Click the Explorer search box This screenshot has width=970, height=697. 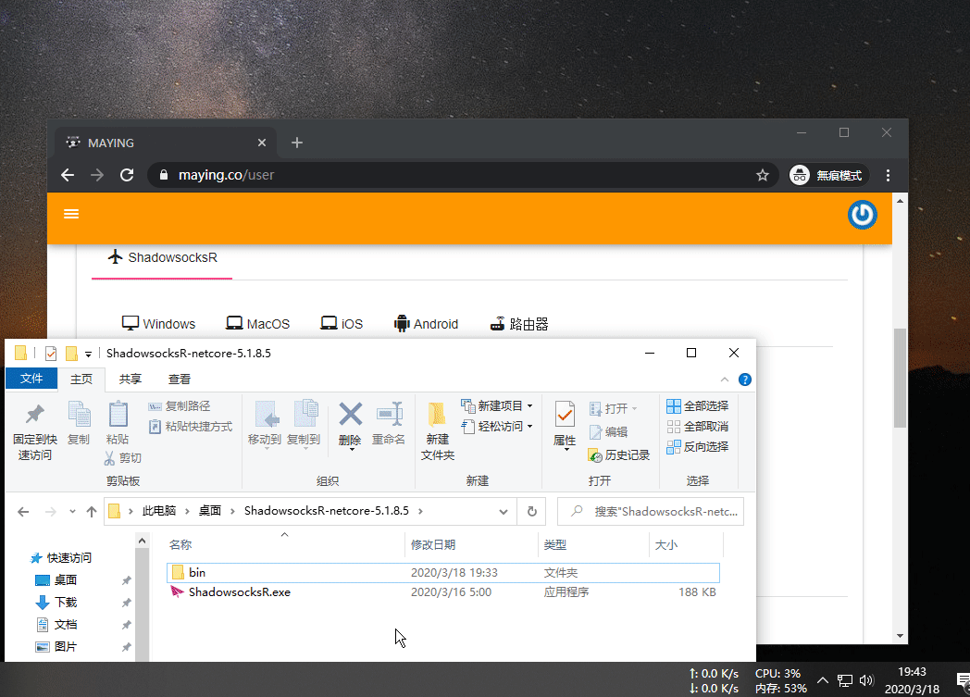(x=650, y=512)
